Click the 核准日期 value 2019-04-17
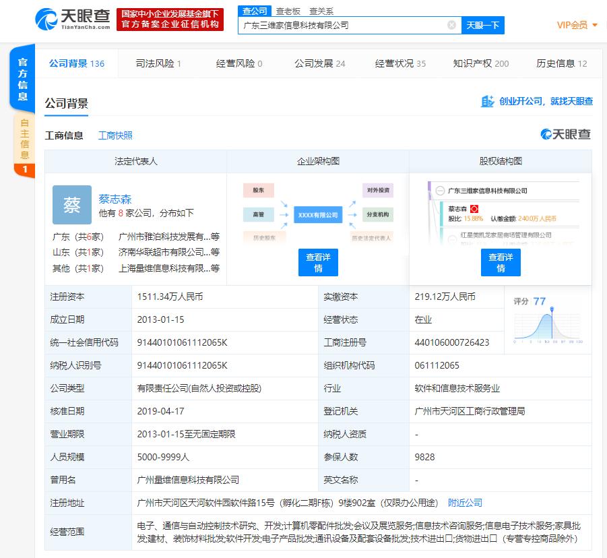The width and height of the screenshot is (607, 558). [x=160, y=411]
